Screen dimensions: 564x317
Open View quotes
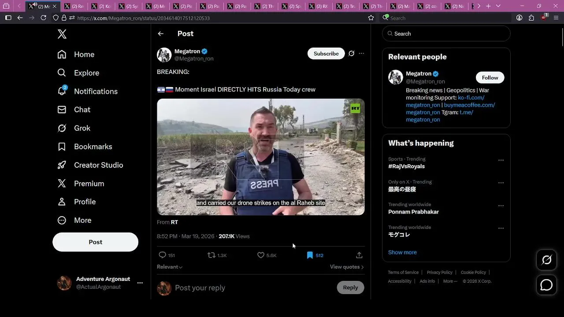tap(347, 267)
